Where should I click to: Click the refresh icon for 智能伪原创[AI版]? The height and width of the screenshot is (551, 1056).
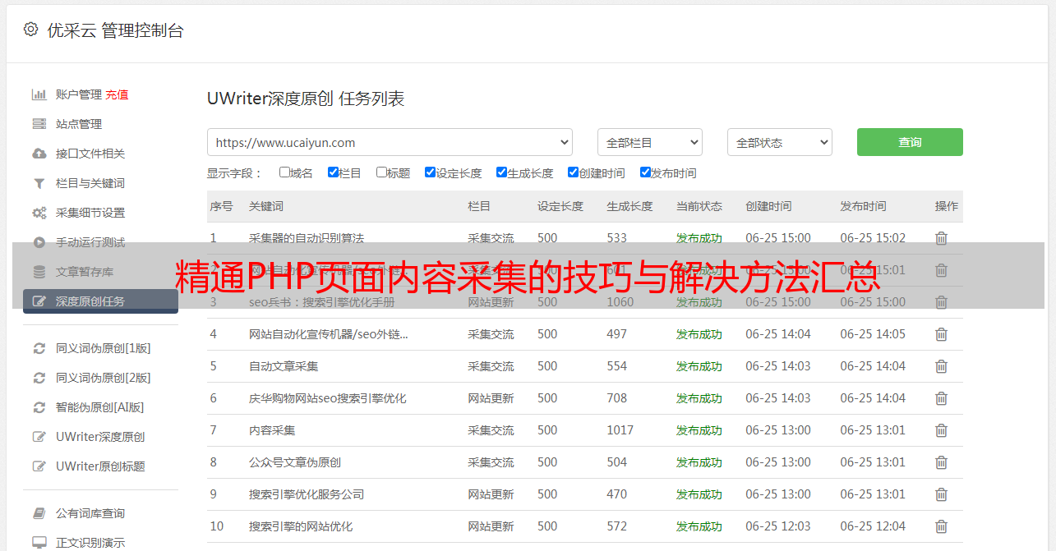39,407
